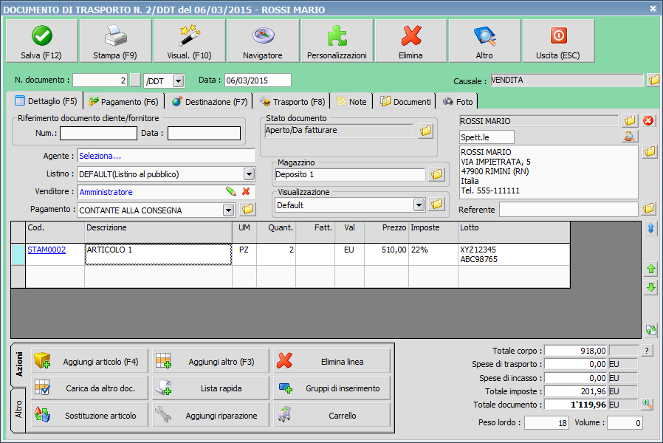This screenshot has width=663, height=443.
Task: Open Causale folder lookup icon
Action: (x=653, y=80)
